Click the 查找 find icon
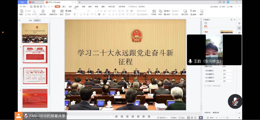260x120 pixels. click(191, 11)
